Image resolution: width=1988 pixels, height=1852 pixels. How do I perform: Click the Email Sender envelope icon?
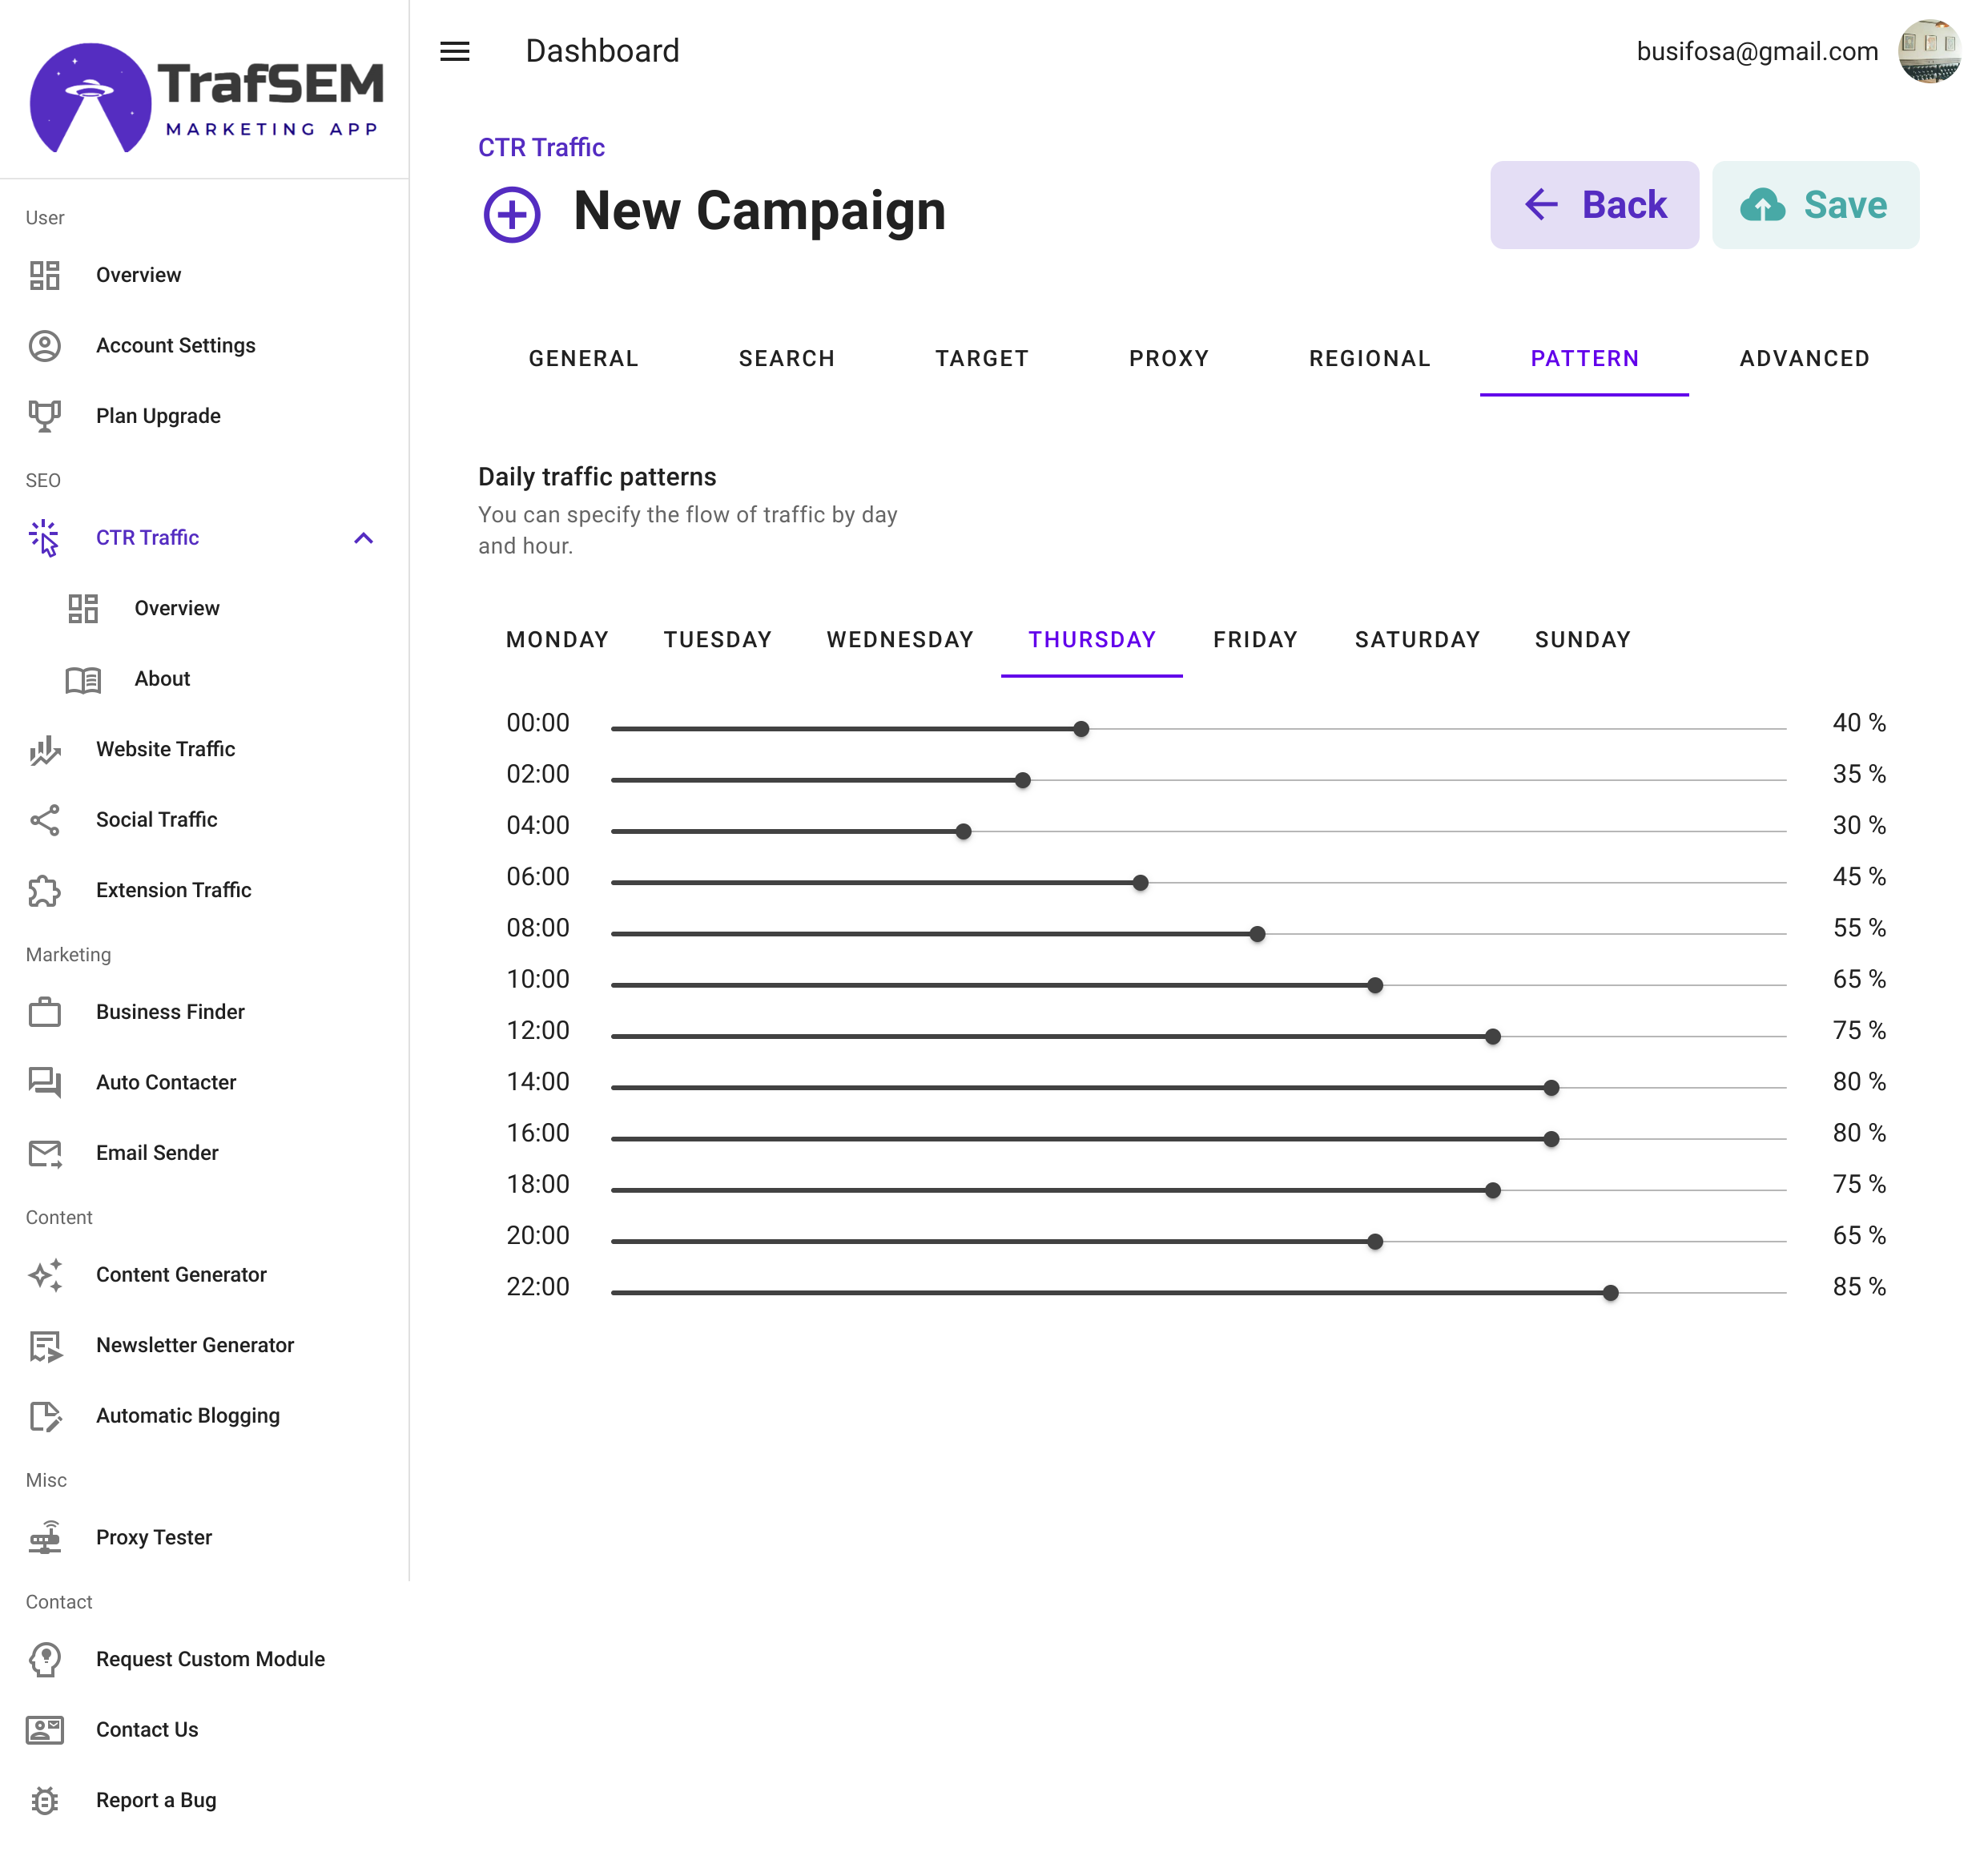[x=45, y=1153]
